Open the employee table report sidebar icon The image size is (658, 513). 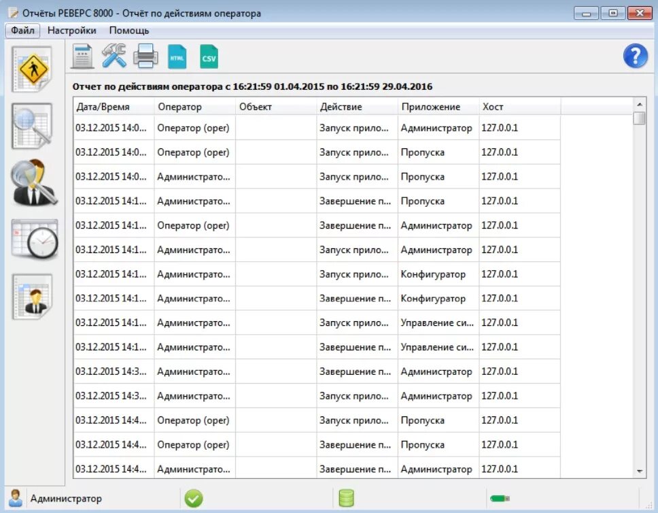(x=33, y=297)
